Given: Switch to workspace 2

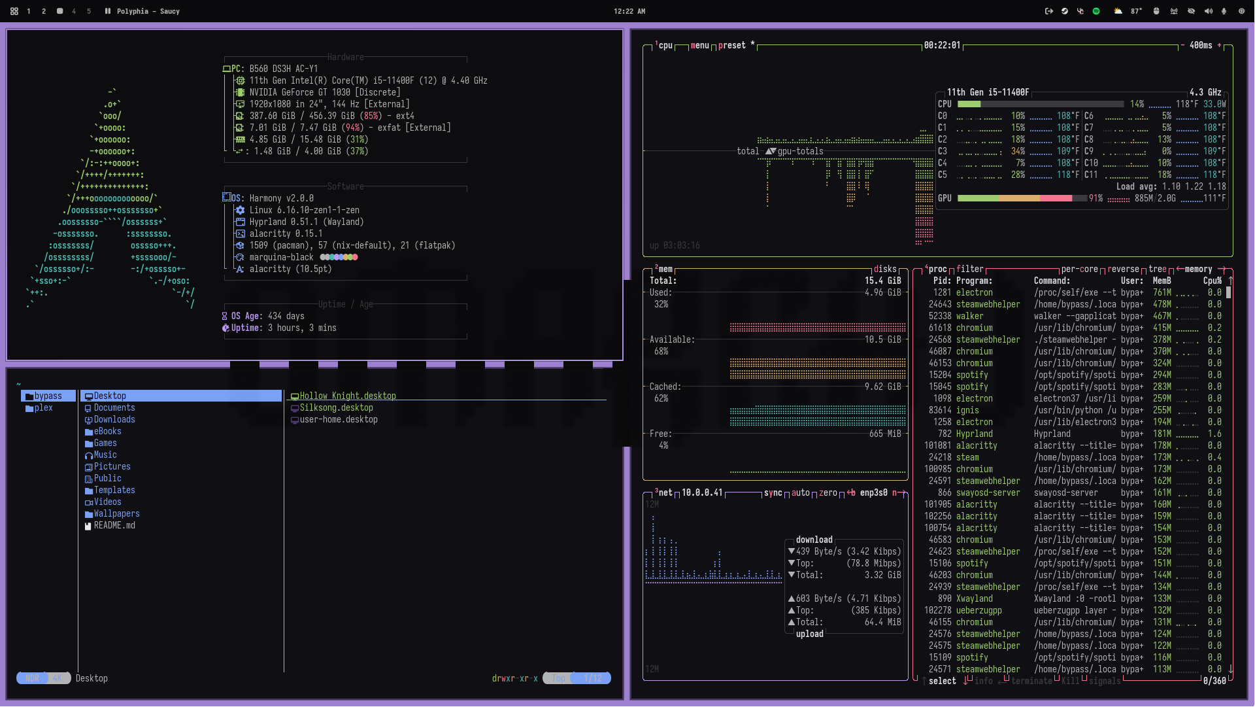Looking at the screenshot, I should click(44, 11).
